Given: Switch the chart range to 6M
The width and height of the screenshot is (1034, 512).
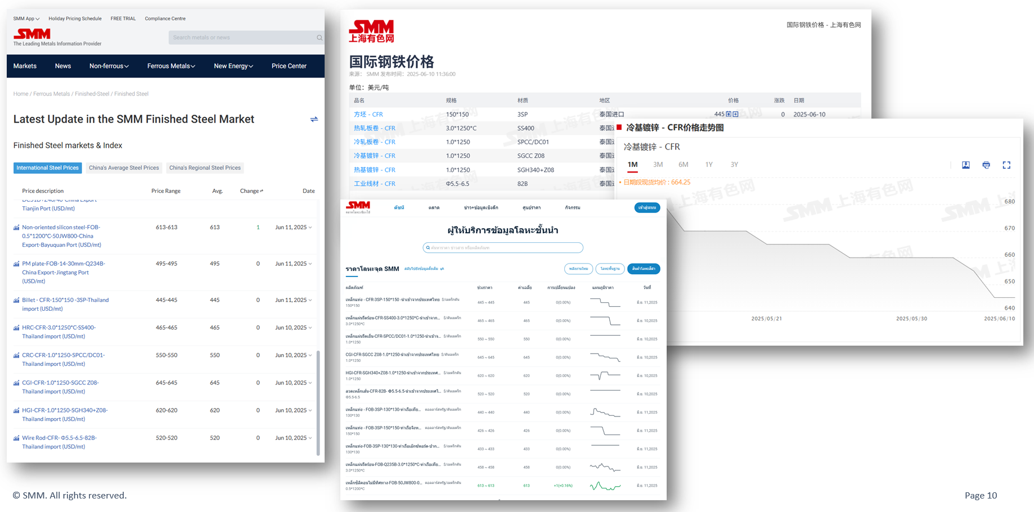Looking at the screenshot, I should click(x=684, y=165).
